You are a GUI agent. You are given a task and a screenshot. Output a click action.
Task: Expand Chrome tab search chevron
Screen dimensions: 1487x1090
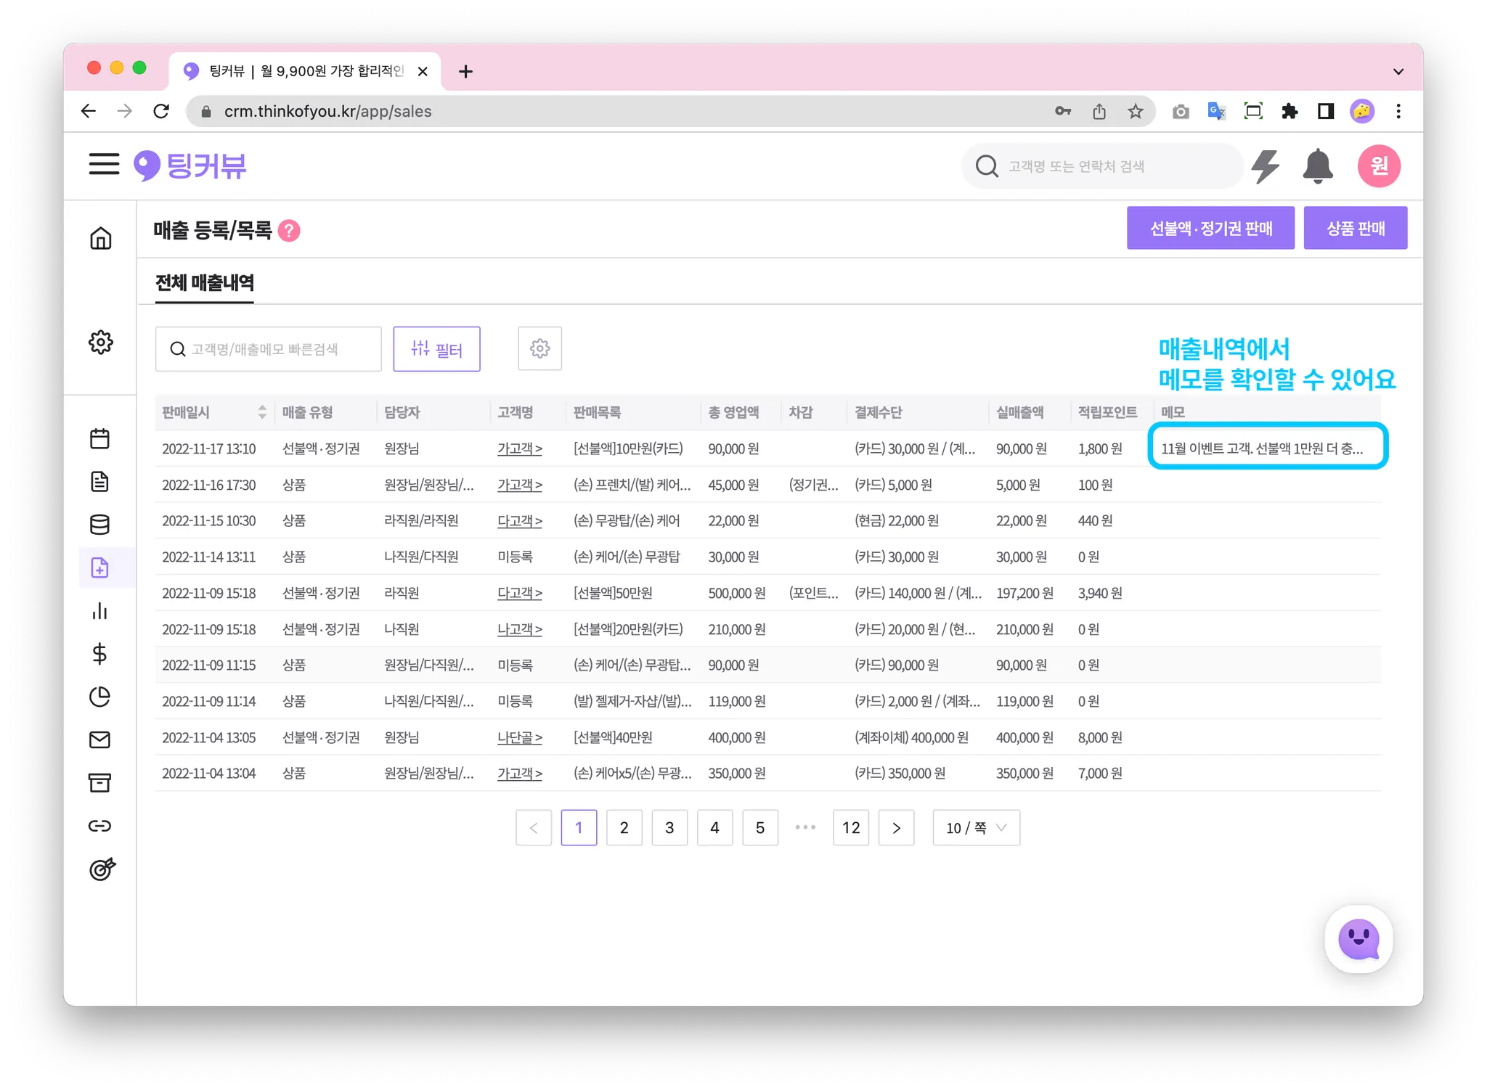pos(1398,71)
